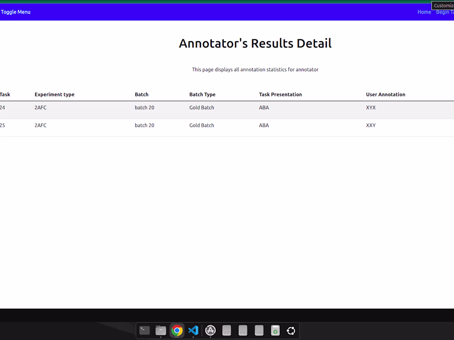Click the Batch column header
454x340 pixels.
[x=142, y=94]
